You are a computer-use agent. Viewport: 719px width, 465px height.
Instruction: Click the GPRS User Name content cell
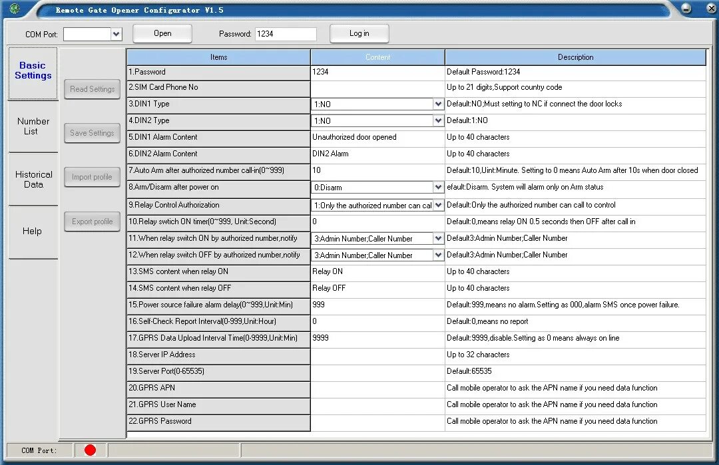377,405
